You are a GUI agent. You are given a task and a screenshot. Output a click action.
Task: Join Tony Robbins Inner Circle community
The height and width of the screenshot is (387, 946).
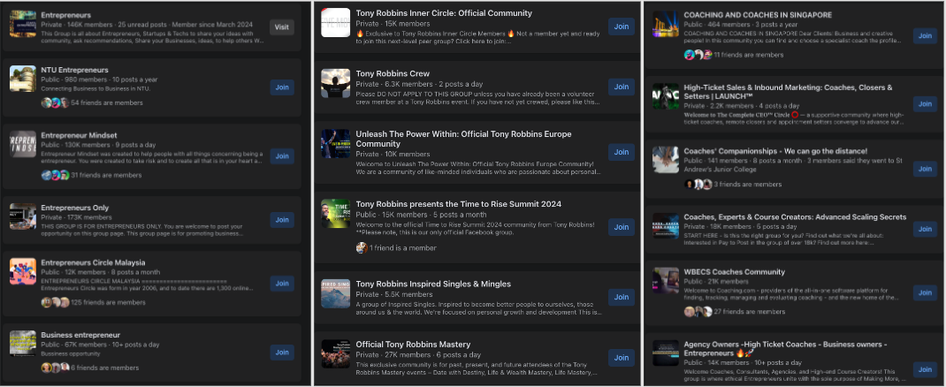coord(621,27)
